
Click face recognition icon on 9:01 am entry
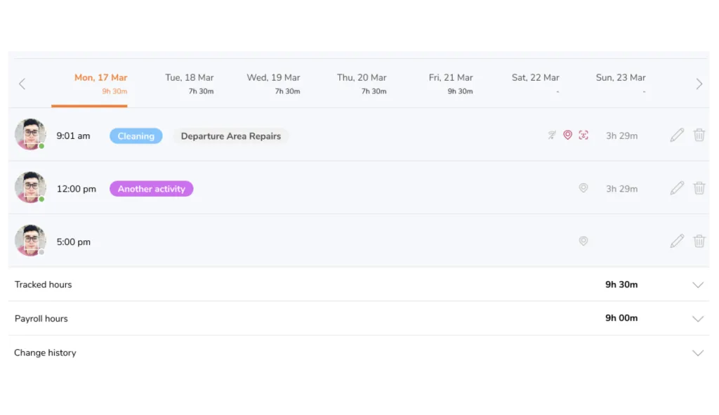pos(583,136)
